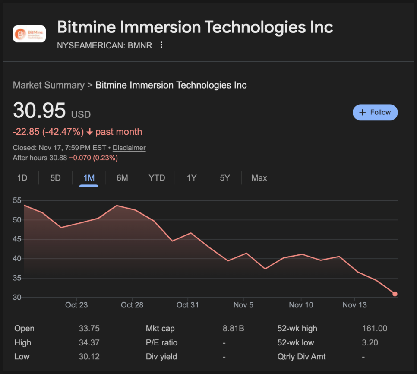Go to Market Summary breadcrumb

(48, 85)
